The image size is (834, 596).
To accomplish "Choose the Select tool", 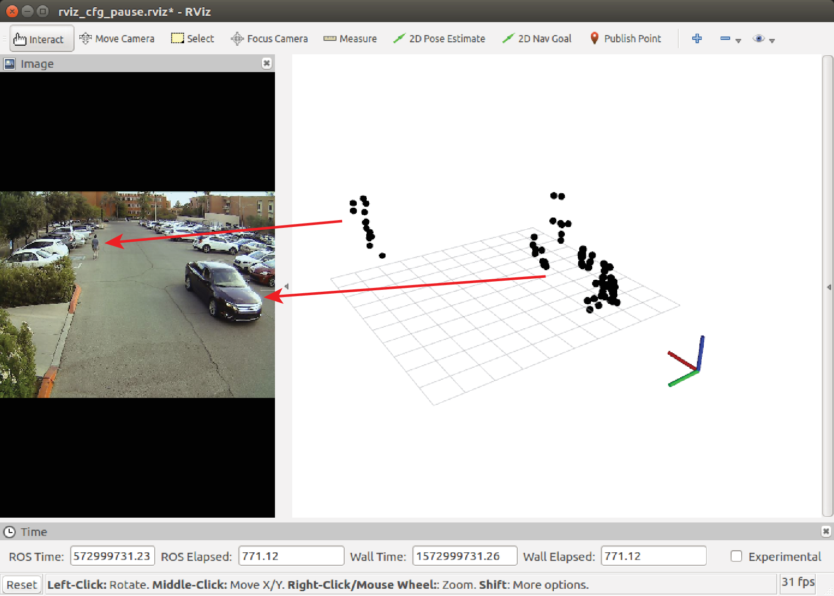I will pyautogui.click(x=192, y=39).
